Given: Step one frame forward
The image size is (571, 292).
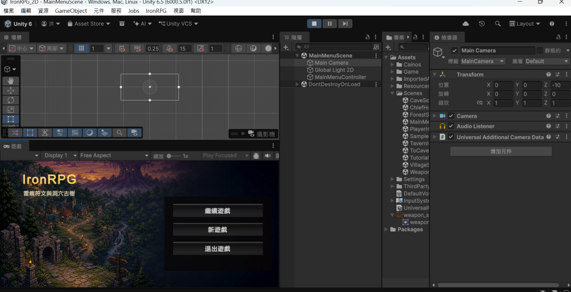Looking at the screenshot, I should coord(345,23).
